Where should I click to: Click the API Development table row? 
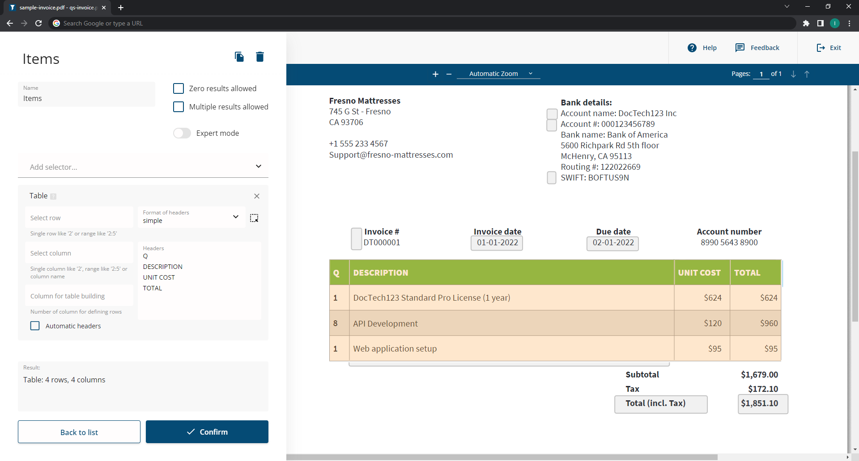coord(555,323)
